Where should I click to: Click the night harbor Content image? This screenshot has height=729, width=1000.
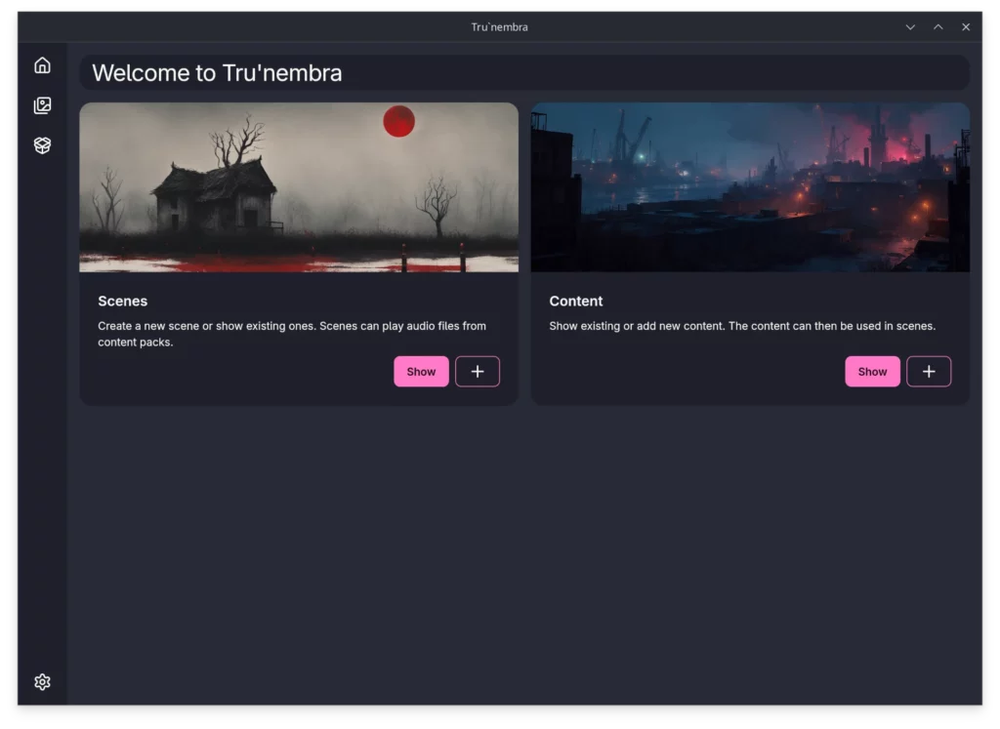[750, 187]
